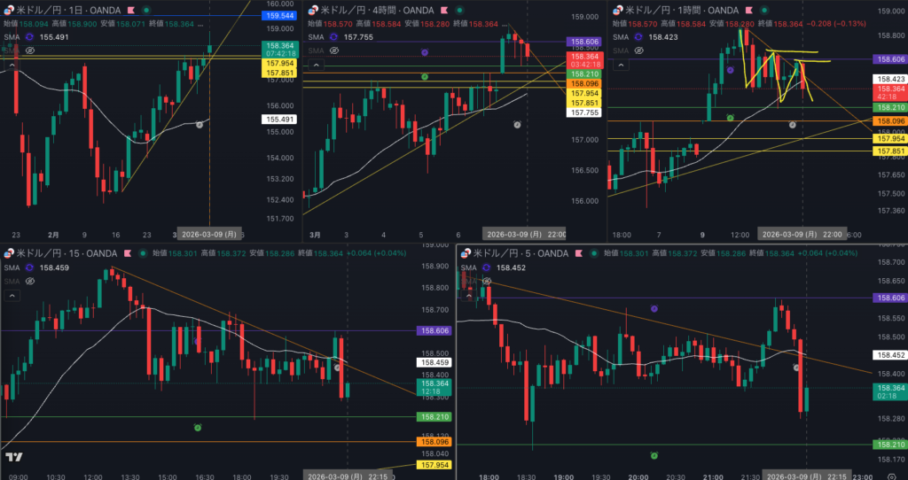Collapse the indicator legend on 4時間 chart
This screenshot has width=908, height=480.
315,65
